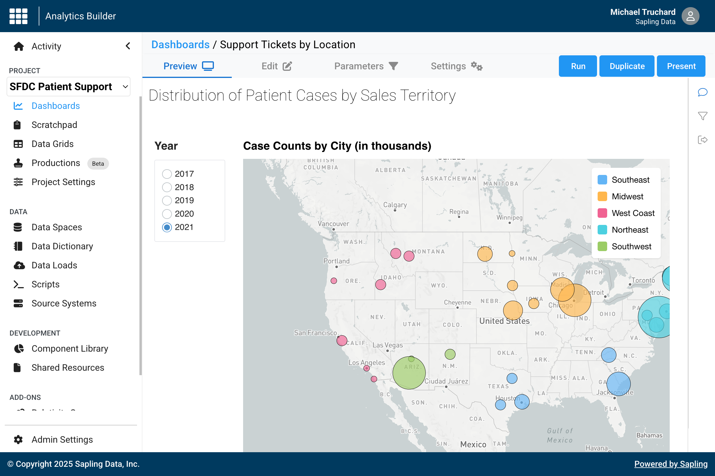Click the user profile avatar icon

pyautogui.click(x=690, y=16)
